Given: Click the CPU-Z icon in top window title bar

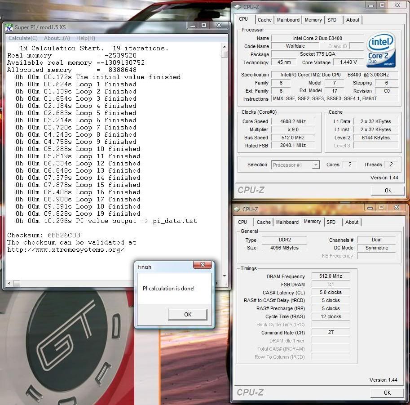Looking at the screenshot, I should [238, 7].
